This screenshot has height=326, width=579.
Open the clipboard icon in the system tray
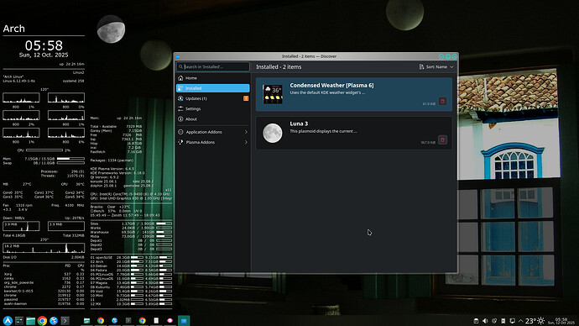pyautogui.click(x=503, y=321)
